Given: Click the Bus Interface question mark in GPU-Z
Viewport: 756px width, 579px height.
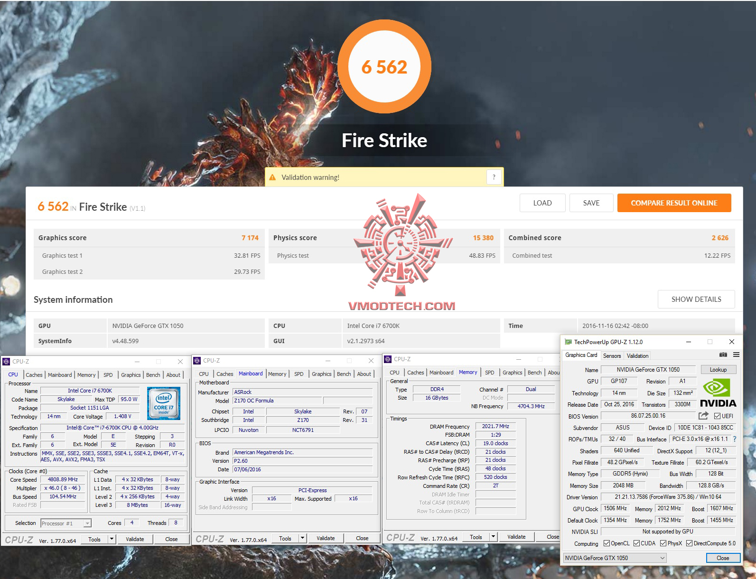Looking at the screenshot, I should (x=735, y=439).
